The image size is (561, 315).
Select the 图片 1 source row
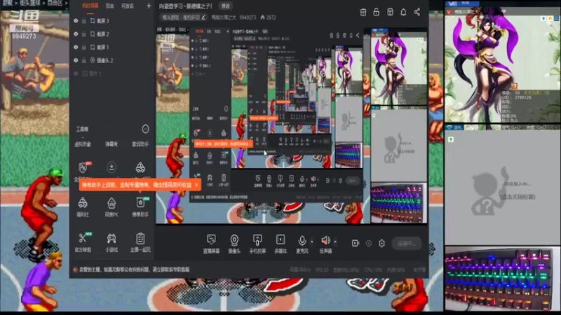112,73
